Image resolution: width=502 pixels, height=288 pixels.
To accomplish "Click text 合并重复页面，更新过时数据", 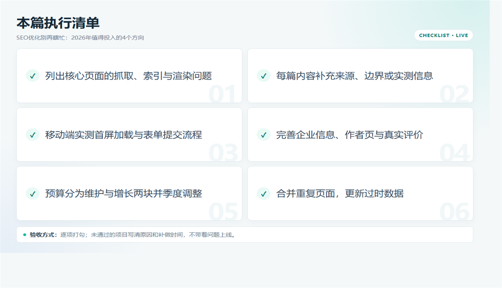I will point(340,194).
